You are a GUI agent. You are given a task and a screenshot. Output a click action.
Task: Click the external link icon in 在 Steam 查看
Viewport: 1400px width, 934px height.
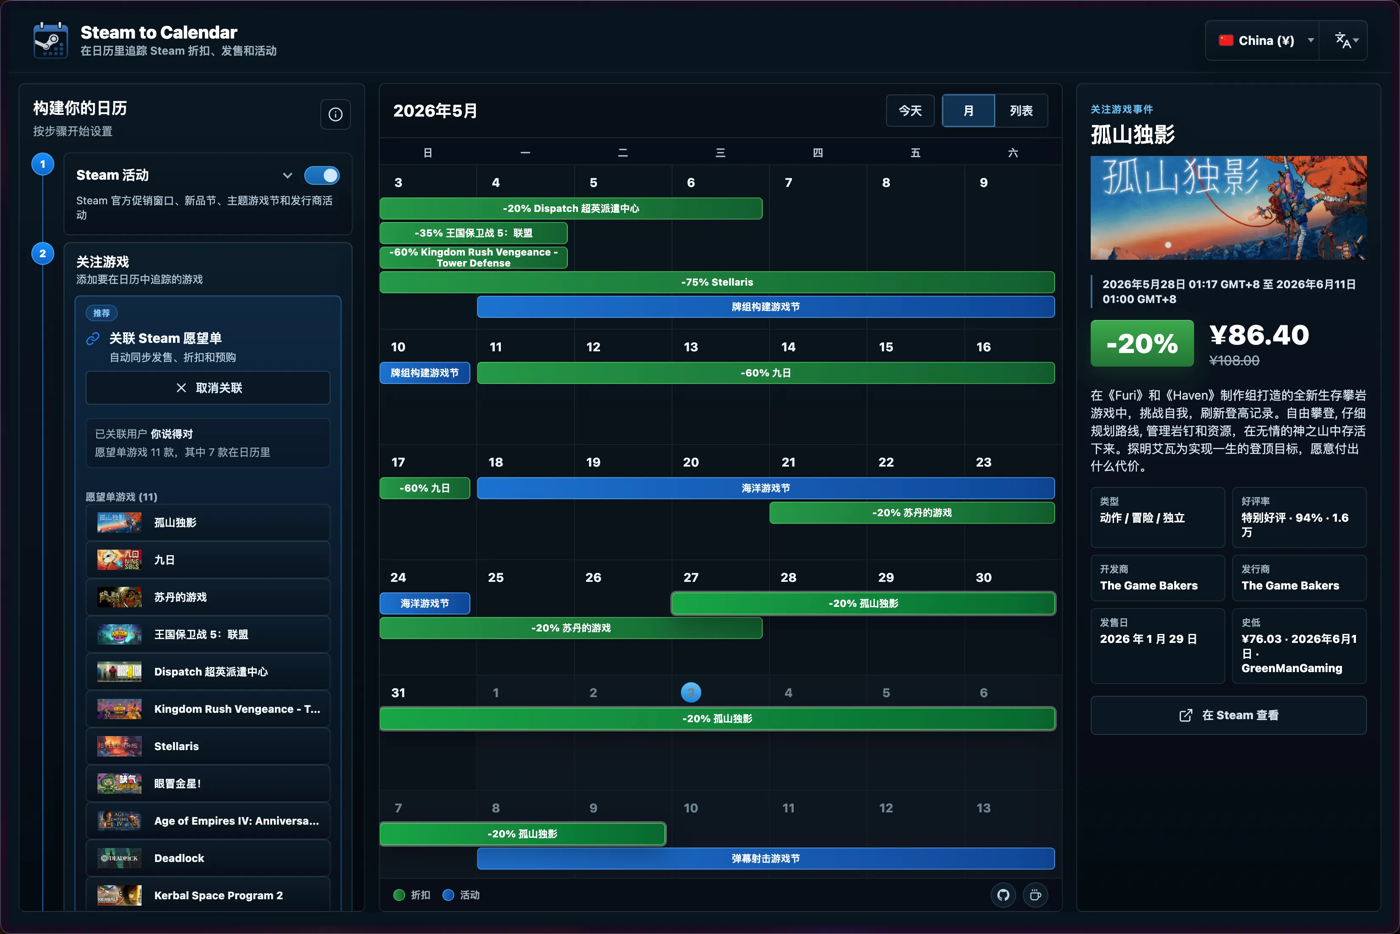point(1186,715)
